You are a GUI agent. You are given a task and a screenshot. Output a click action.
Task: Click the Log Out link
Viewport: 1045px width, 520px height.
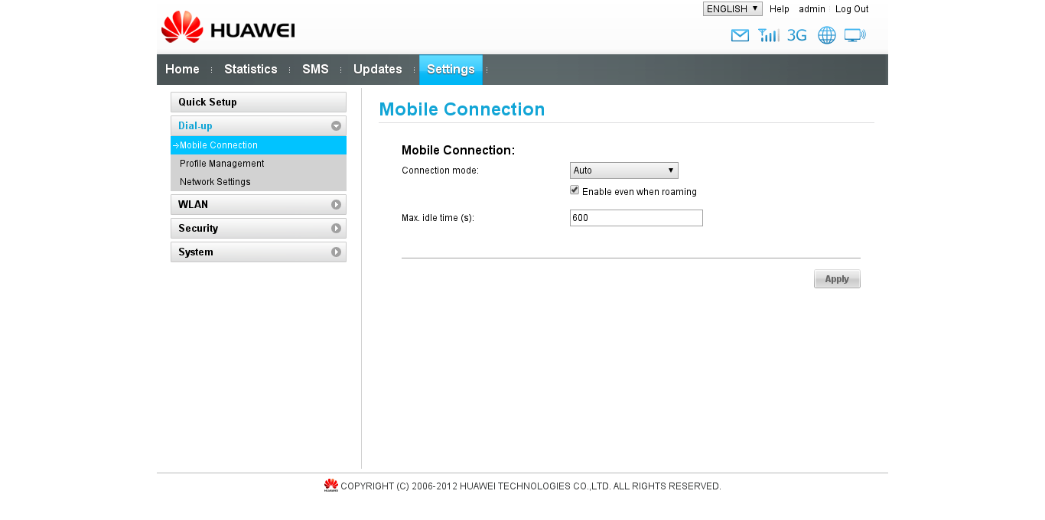tap(851, 9)
